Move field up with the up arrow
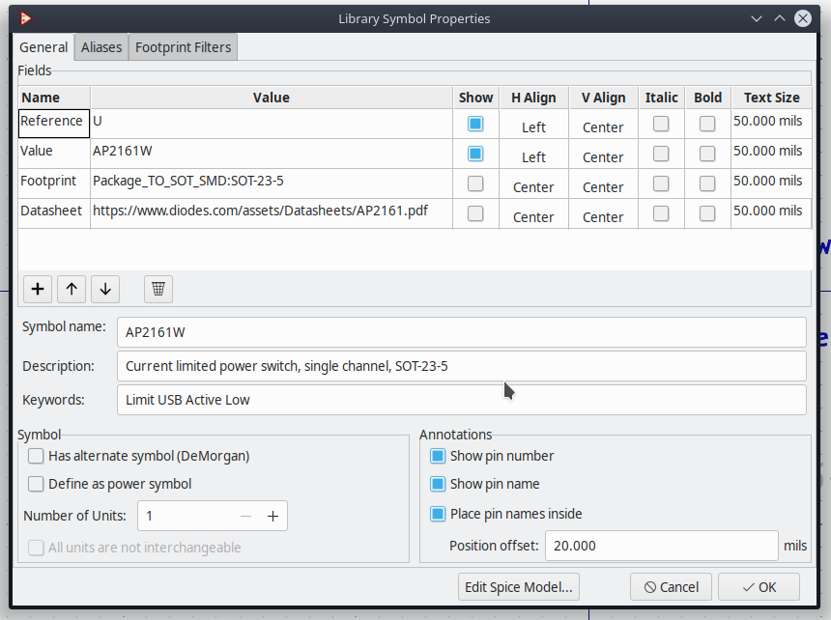 (72, 289)
